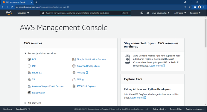This screenshot has width=207, height=112.
Task: Click the Chrome media control circle icon
Action: [185, 2]
